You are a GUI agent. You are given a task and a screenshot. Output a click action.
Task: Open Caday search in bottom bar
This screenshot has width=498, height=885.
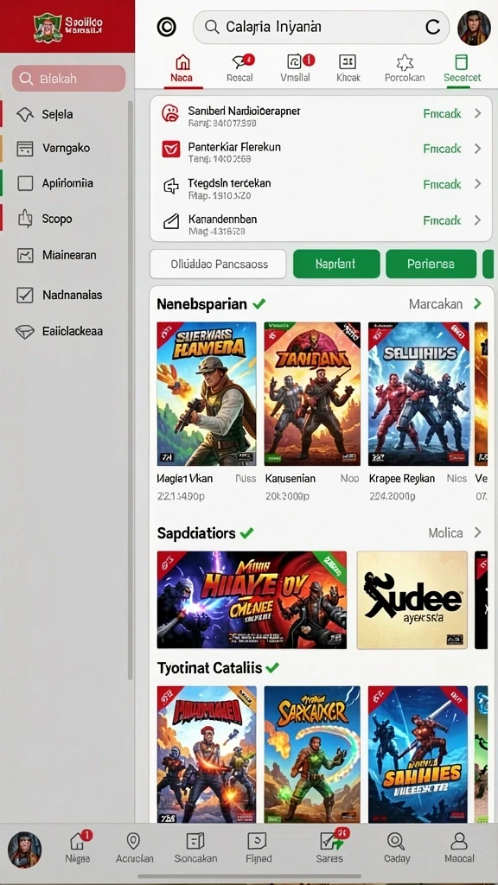pyautogui.click(x=396, y=848)
